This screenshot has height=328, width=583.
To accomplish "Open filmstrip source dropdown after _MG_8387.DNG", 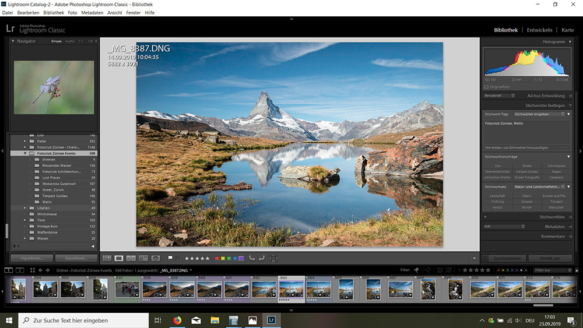I will pos(191,270).
